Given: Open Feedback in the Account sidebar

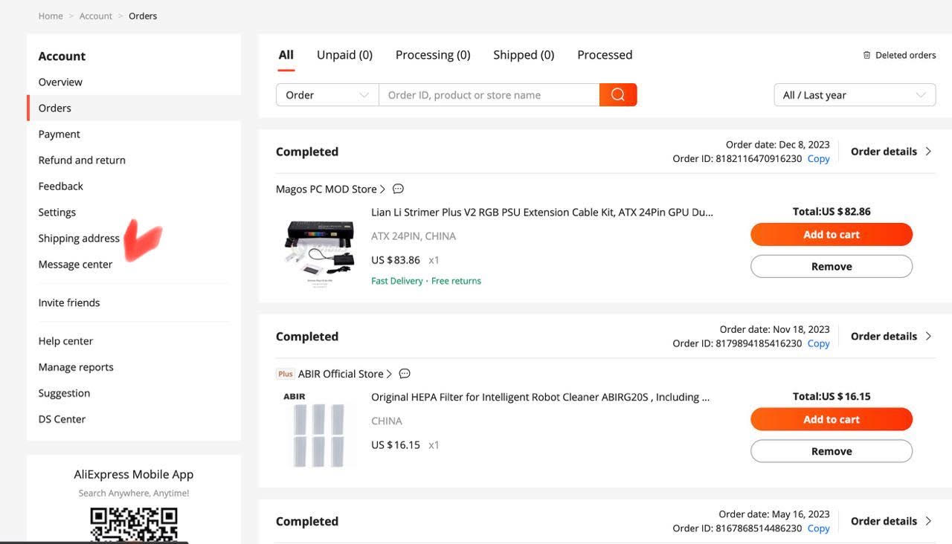Looking at the screenshot, I should 61,186.
